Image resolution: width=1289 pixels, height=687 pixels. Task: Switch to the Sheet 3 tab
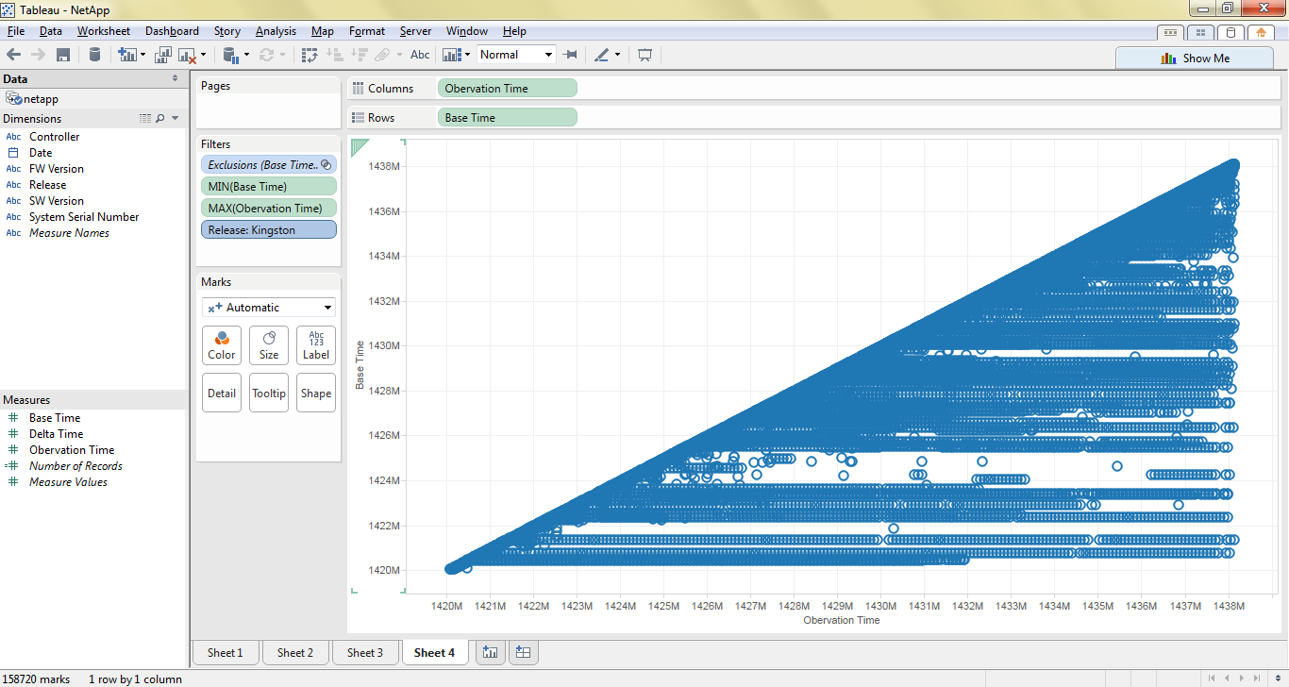point(364,652)
